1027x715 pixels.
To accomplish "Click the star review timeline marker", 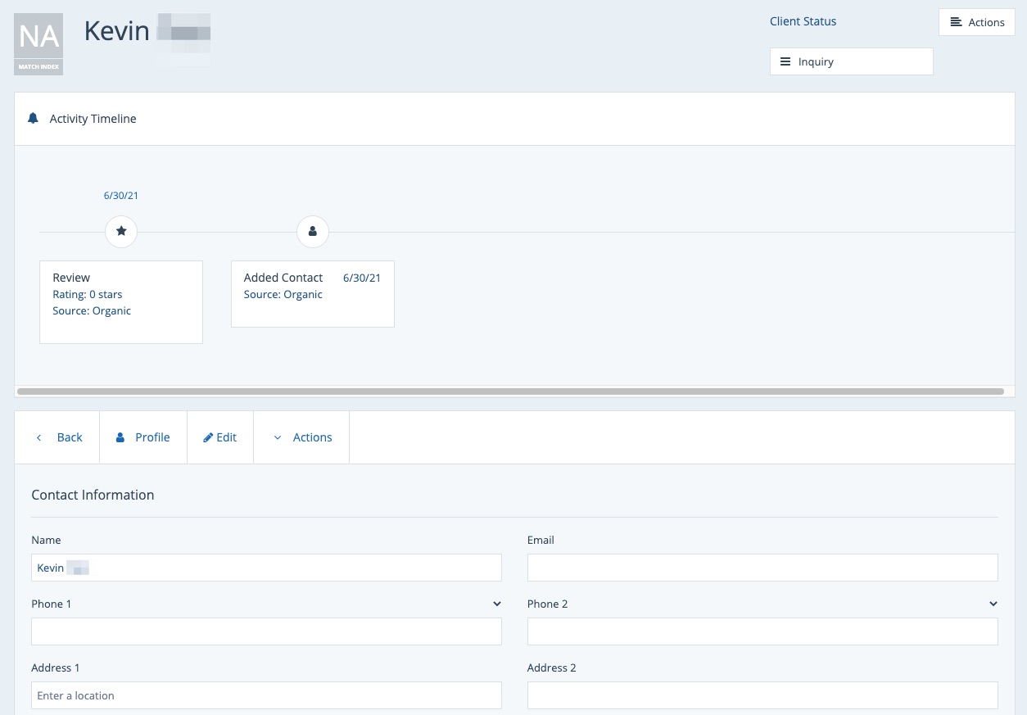I will point(121,232).
